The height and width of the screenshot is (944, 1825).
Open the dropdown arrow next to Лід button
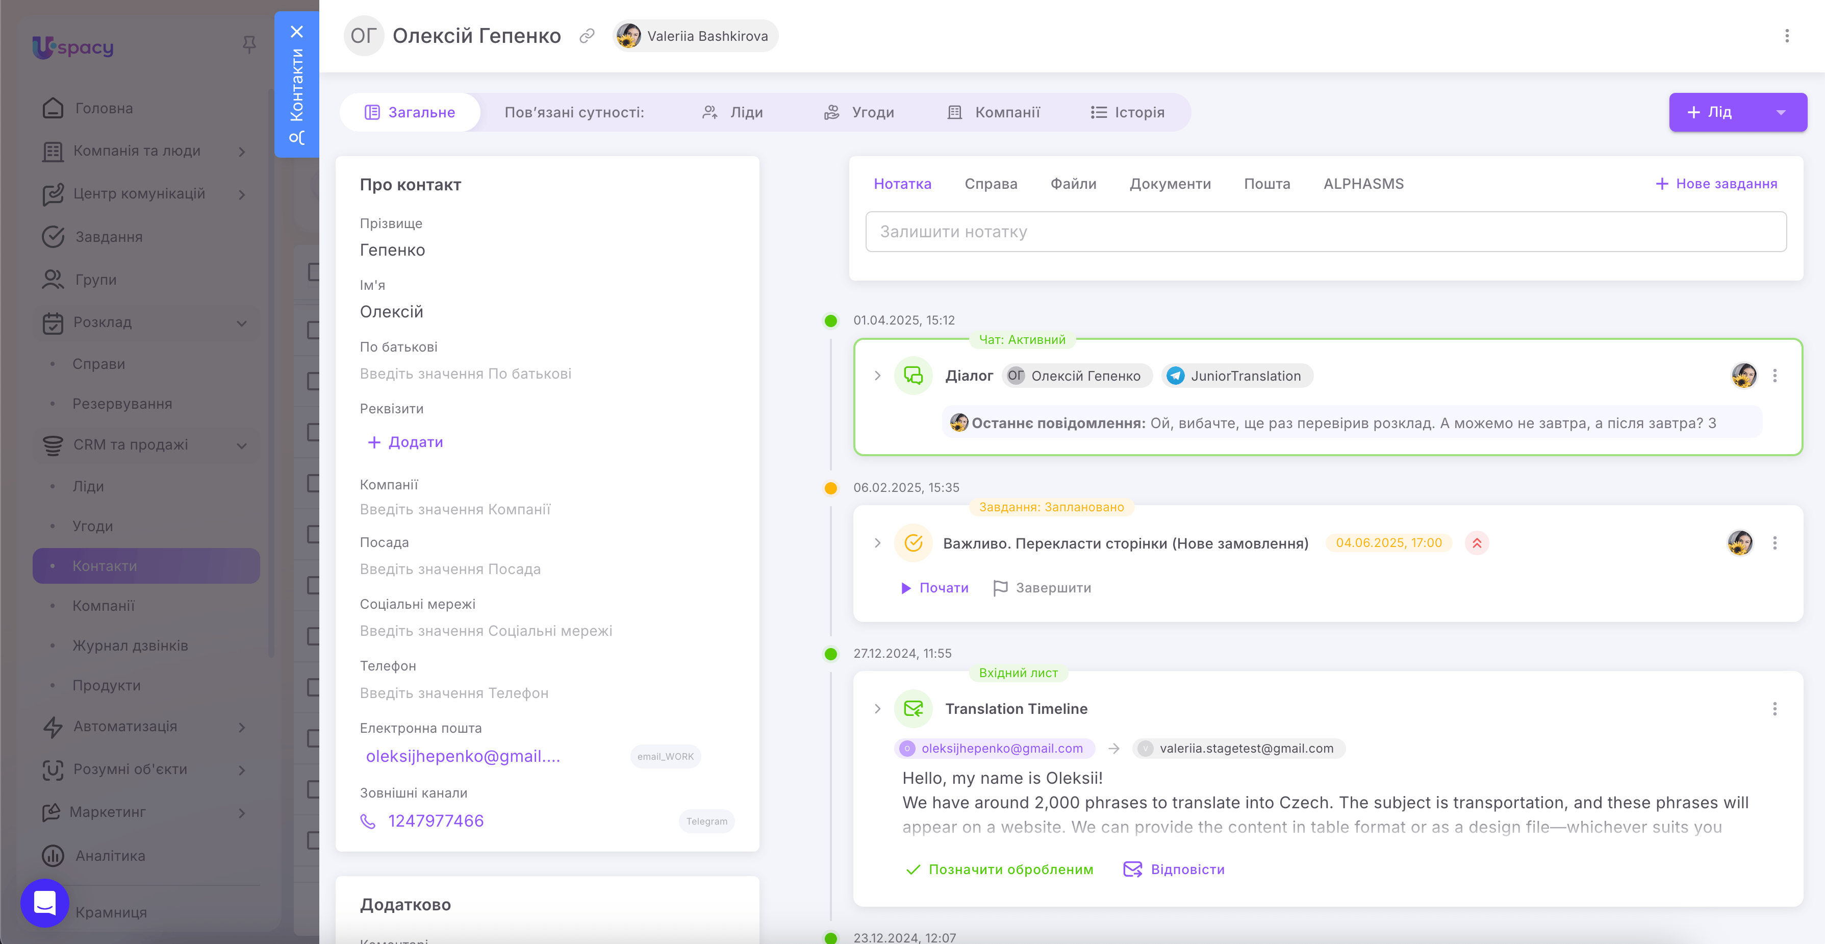[x=1780, y=113]
